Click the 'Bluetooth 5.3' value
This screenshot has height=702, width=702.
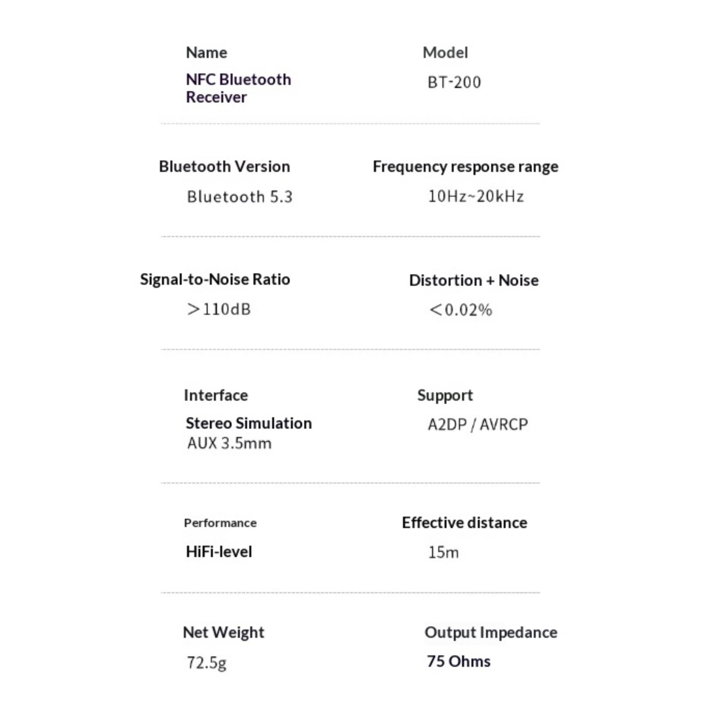[x=240, y=197]
